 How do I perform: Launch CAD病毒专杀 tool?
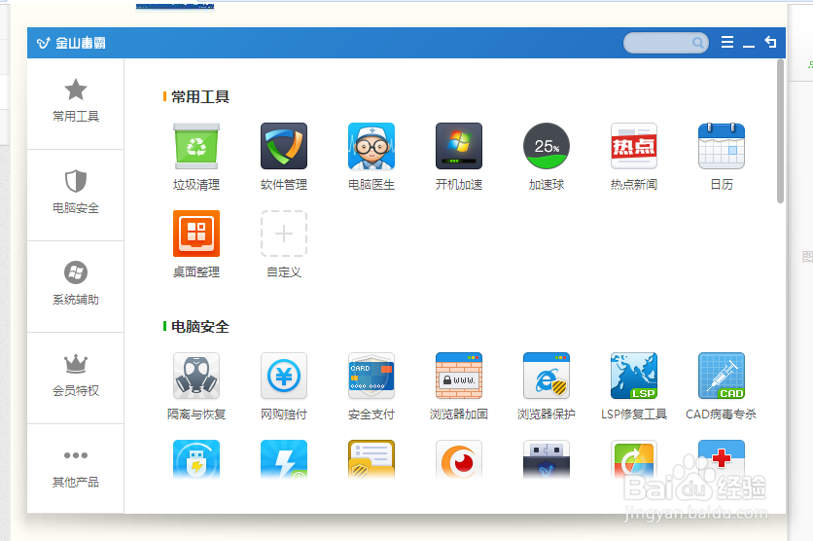click(x=722, y=385)
